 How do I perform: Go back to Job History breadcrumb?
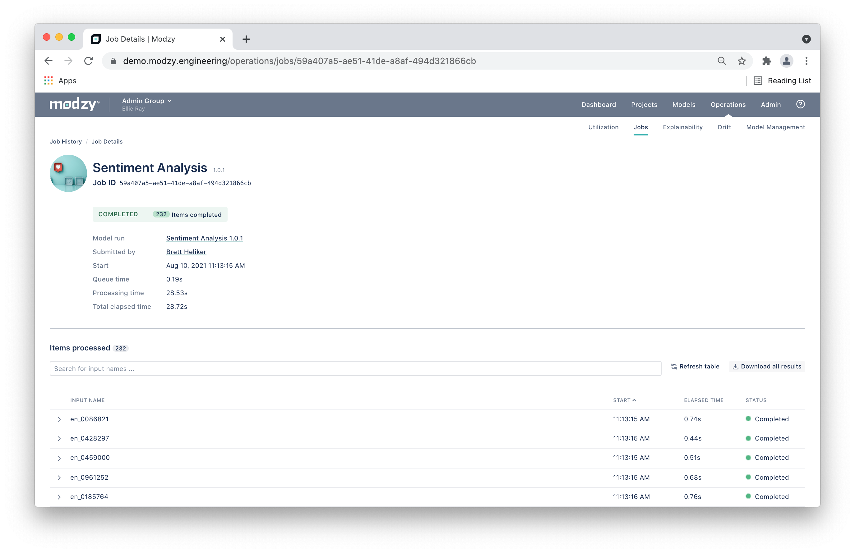pos(66,141)
